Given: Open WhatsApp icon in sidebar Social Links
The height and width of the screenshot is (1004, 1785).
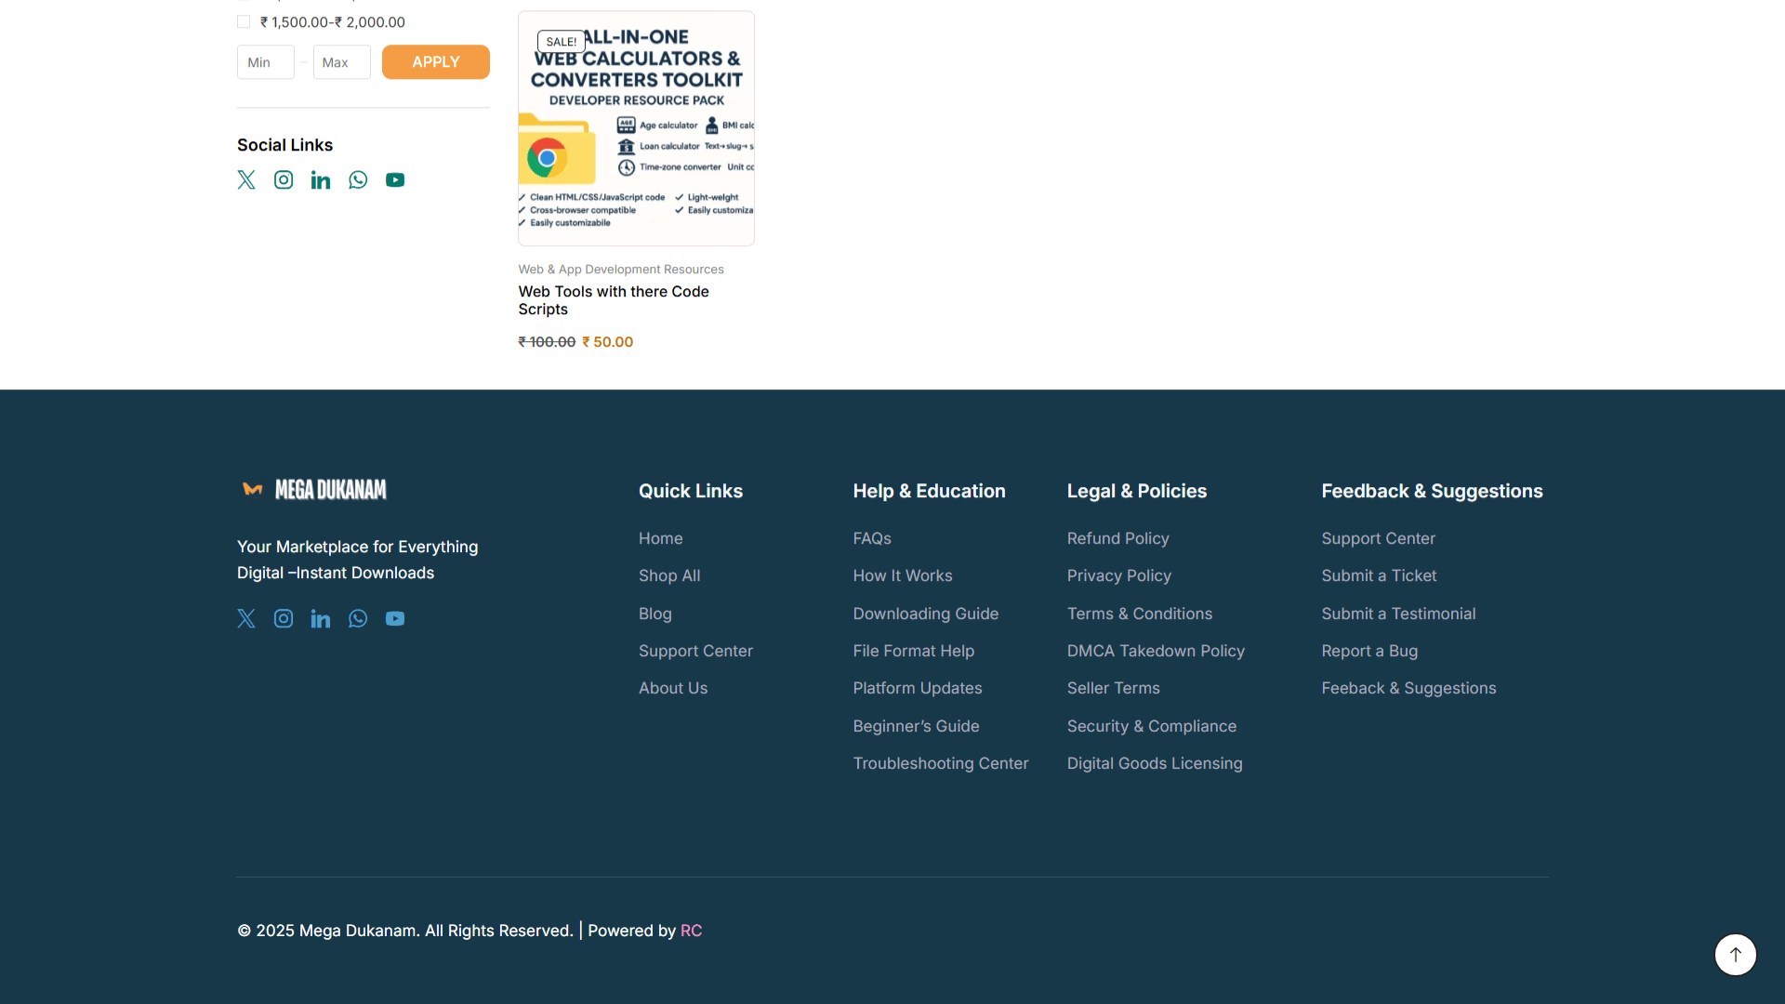Looking at the screenshot, I should point(358,180).
